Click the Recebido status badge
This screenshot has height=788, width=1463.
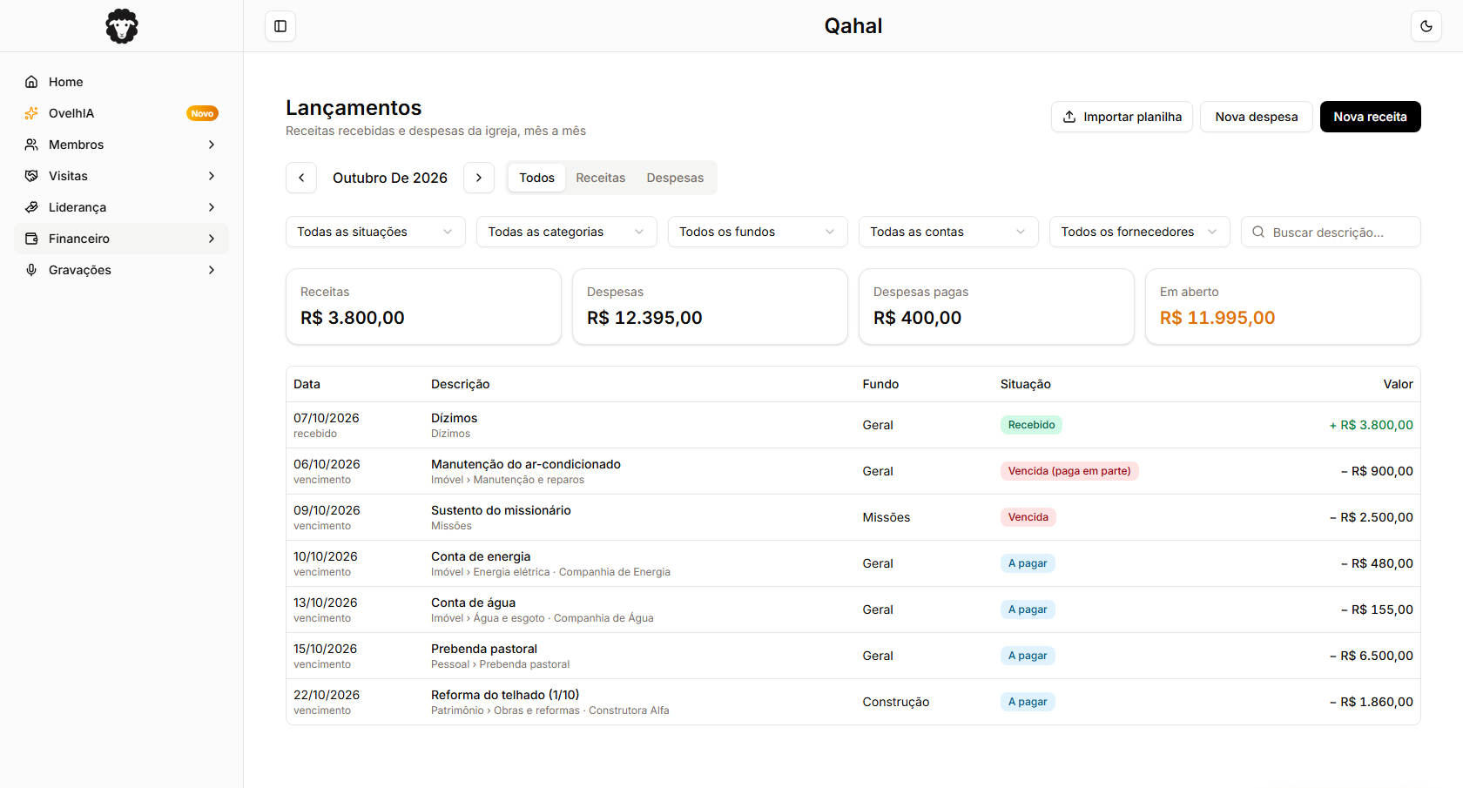[x=1031, y=425]
